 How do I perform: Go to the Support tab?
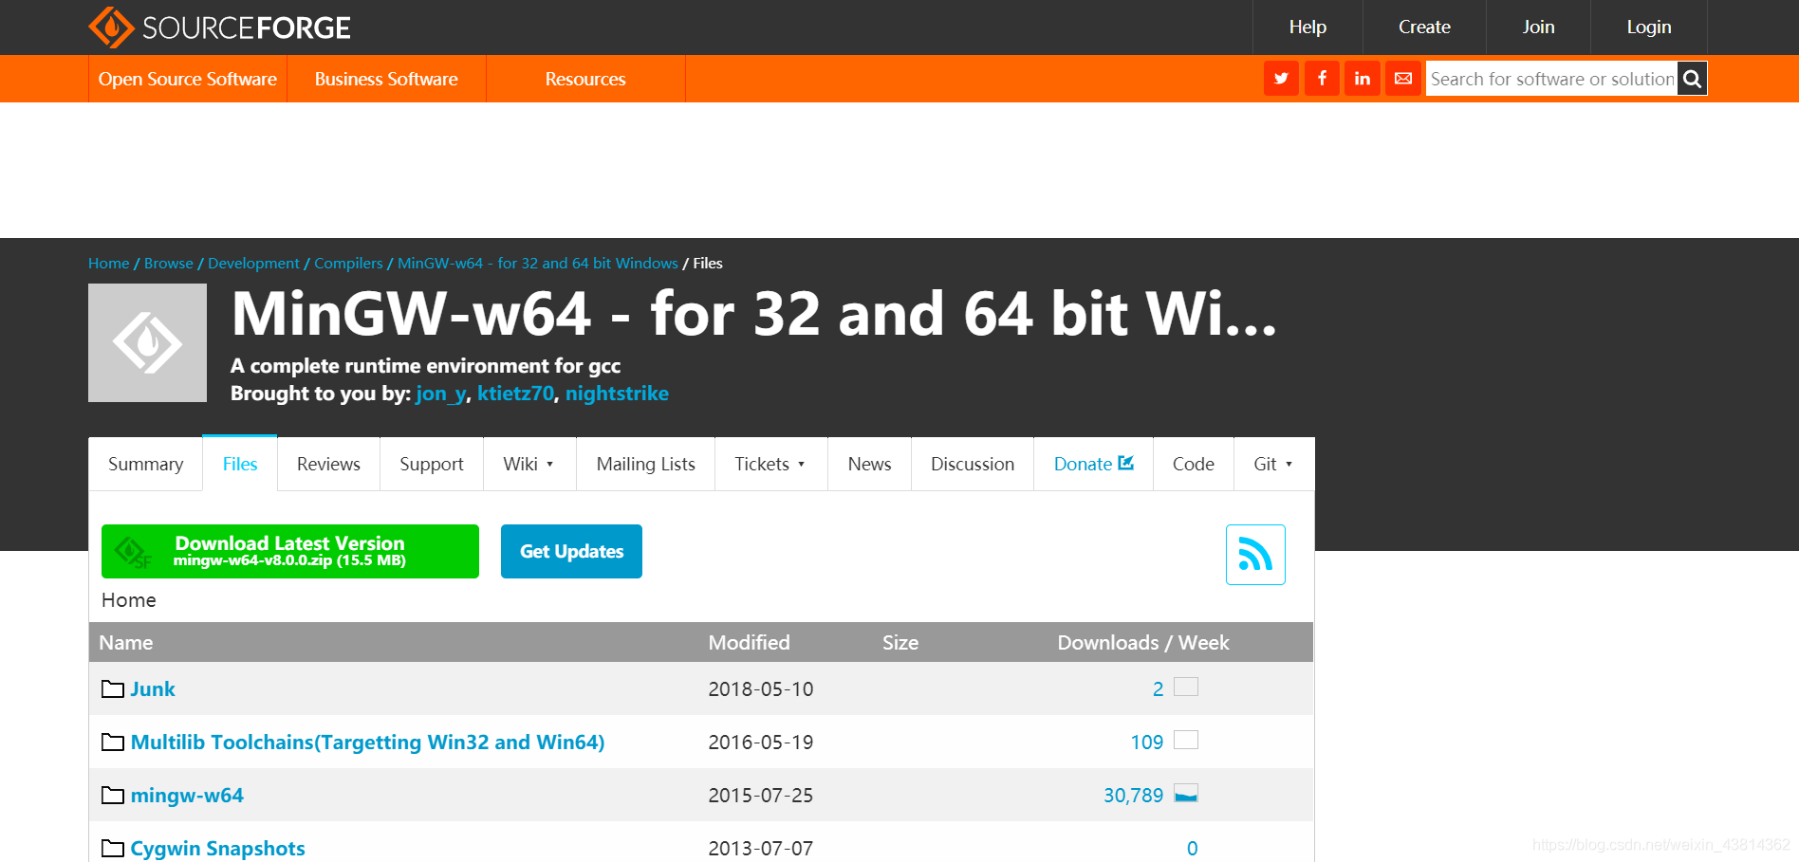point(432,464)
